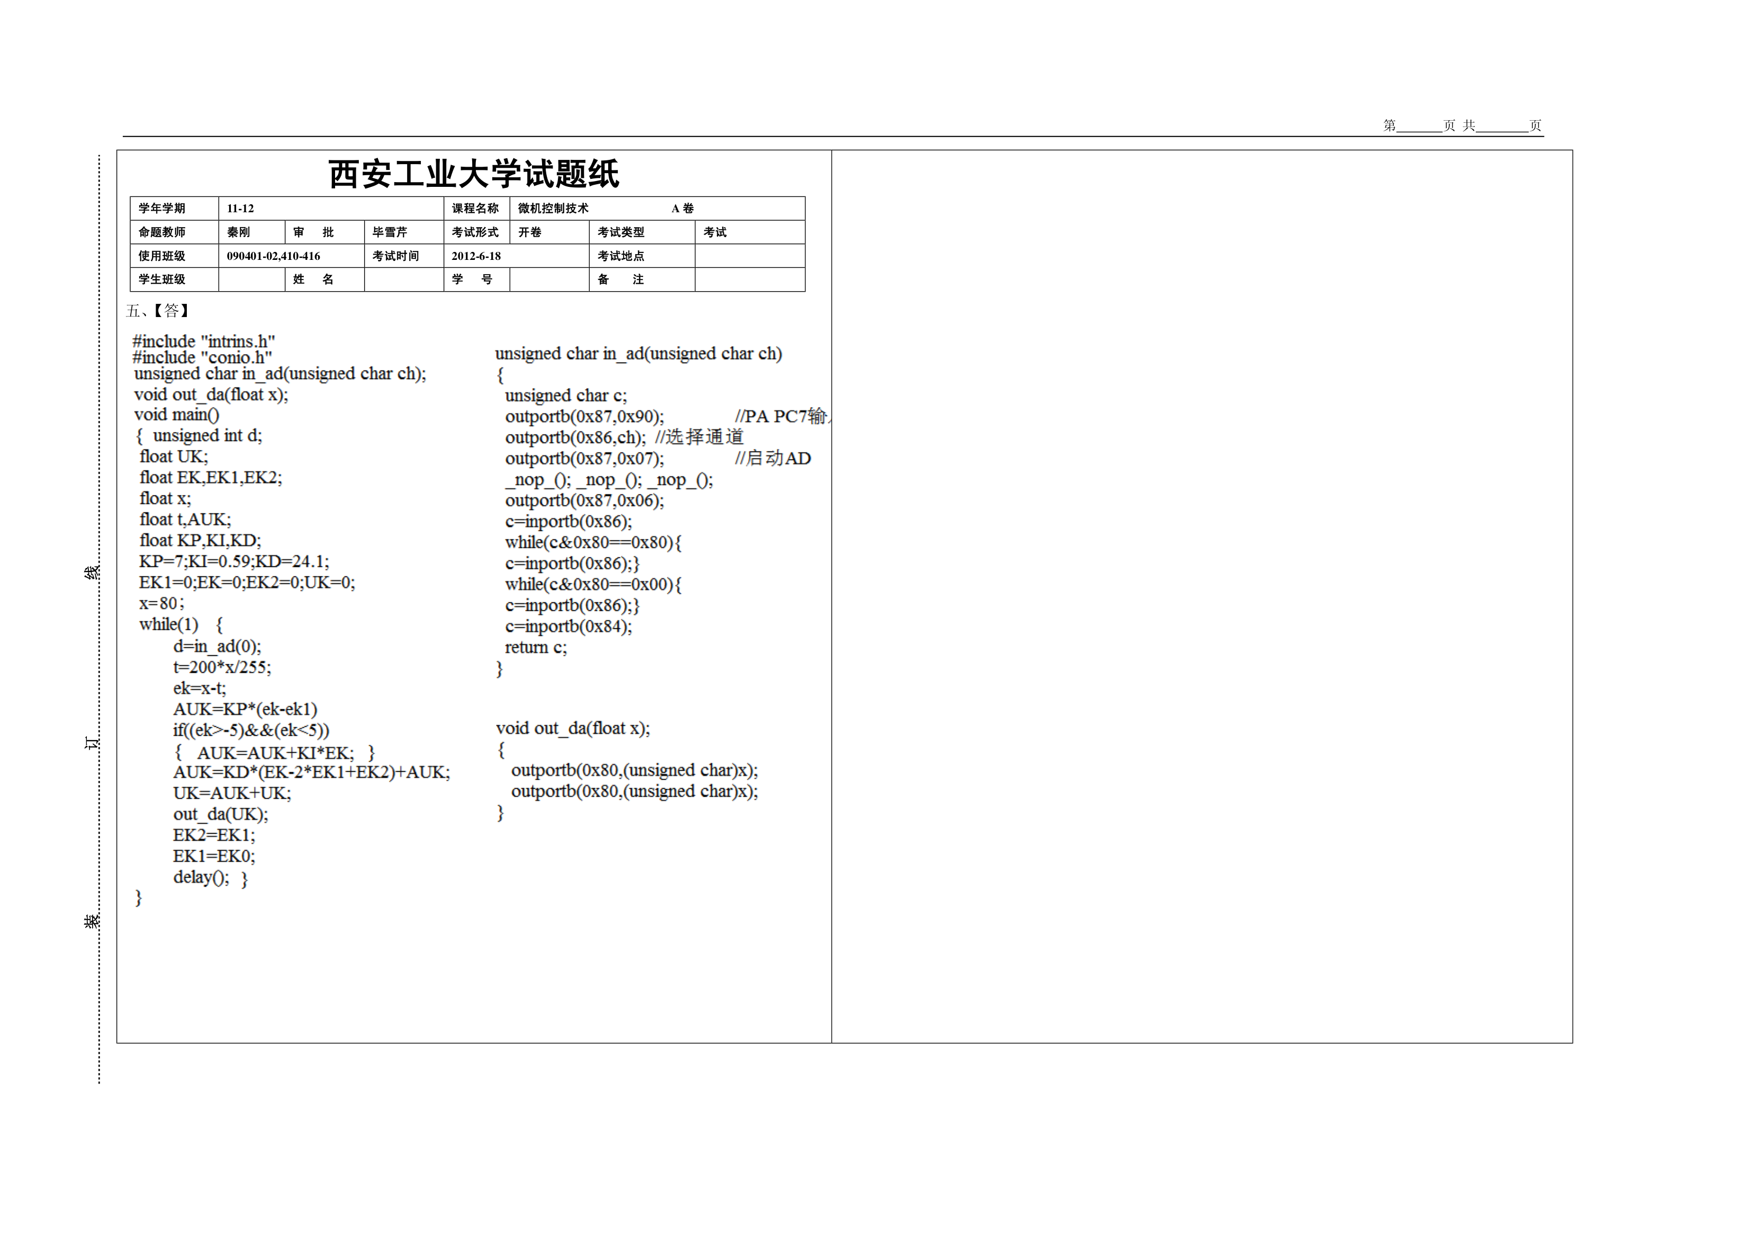This screenshot has height=1237, width=1750.
Task: Click the 开卷 value cell
Action: (x=549, y=232)
